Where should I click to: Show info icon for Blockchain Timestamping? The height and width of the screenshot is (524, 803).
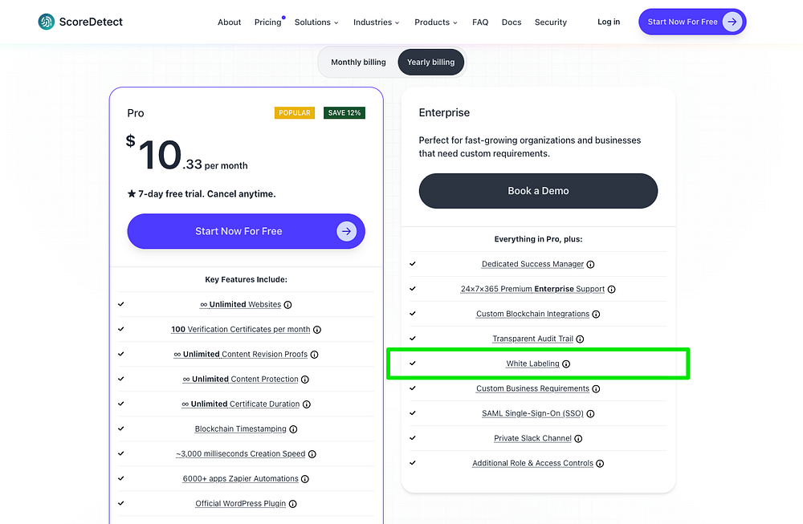point(293,429)
